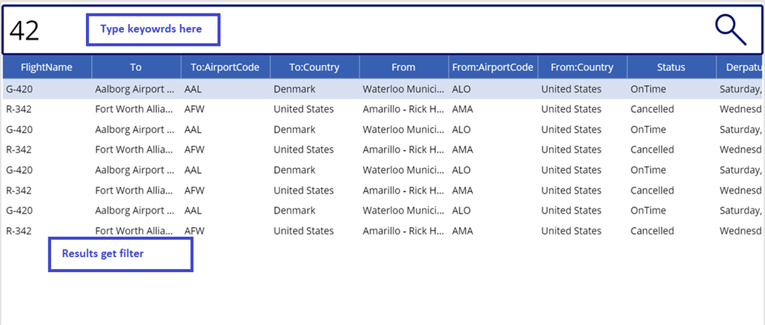This screenshot has width=765, height=325.
Task: Click the From:Country column header
Action: (x=583, y=67)
